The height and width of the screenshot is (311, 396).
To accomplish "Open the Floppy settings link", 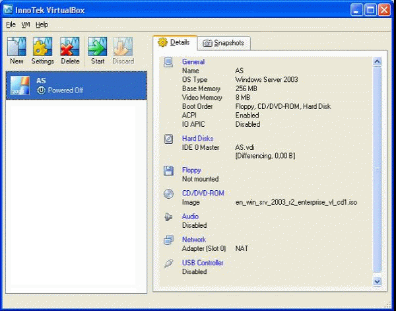I will coord(191,170).
